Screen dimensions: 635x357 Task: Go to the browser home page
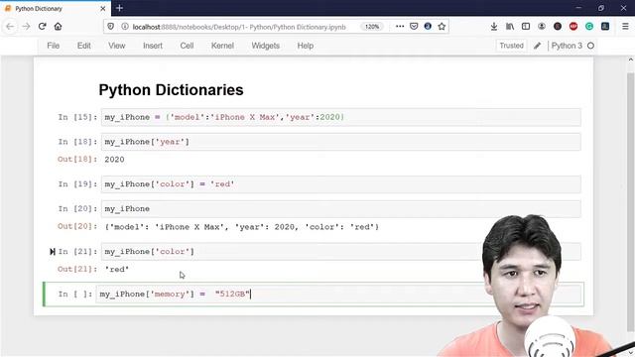coord(58,27)
